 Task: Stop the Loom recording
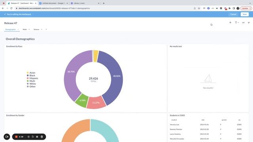click(x=16, y=137)
